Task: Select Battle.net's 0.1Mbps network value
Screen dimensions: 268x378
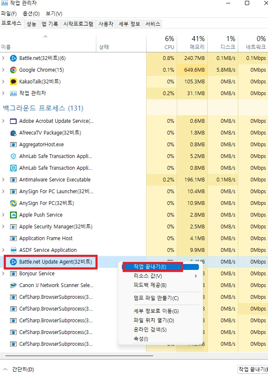Action: point(256,58)
